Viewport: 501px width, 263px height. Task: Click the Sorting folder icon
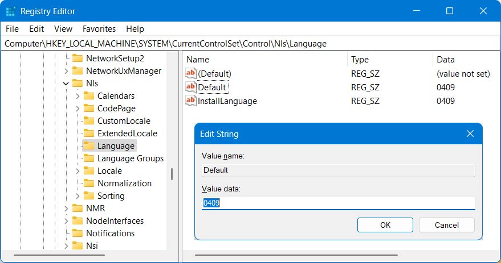click(89, 195)
